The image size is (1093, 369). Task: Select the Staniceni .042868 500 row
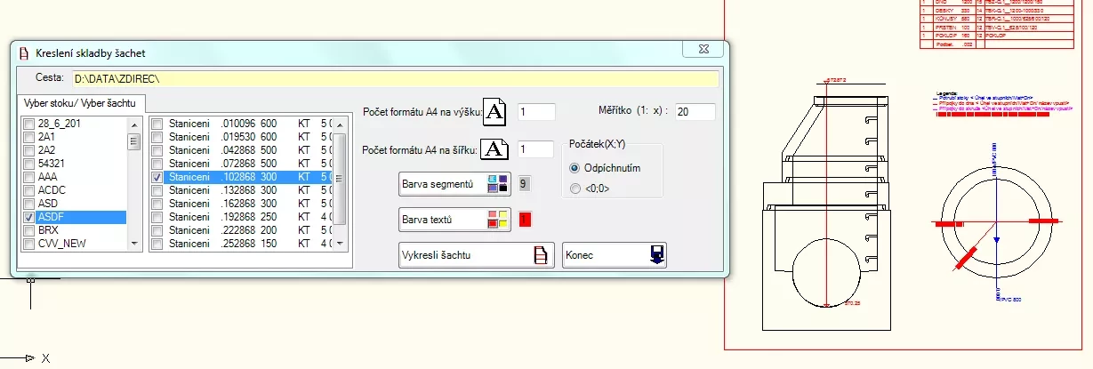coord(240,151)
